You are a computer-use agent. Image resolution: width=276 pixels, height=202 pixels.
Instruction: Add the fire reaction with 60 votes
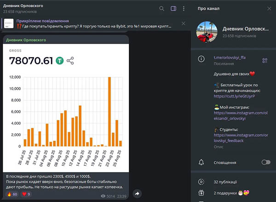[x=12, y=194]
